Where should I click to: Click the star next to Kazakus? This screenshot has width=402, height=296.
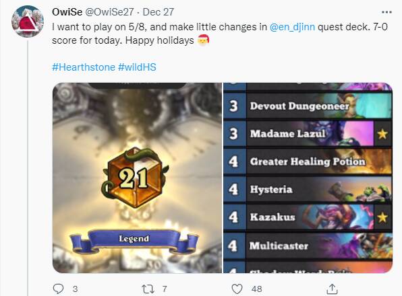(x=382, y=217)
